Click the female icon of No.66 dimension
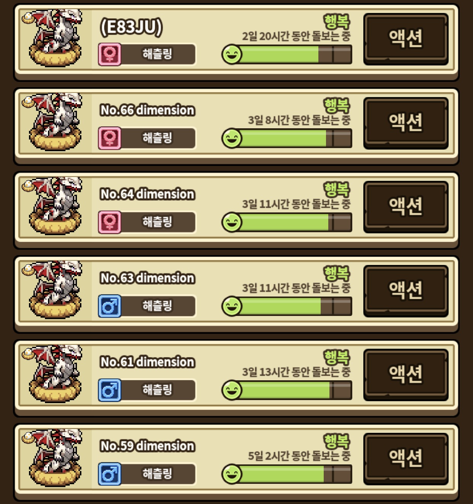The height and width of the screenshot is (504, 473). pos(110,138)
